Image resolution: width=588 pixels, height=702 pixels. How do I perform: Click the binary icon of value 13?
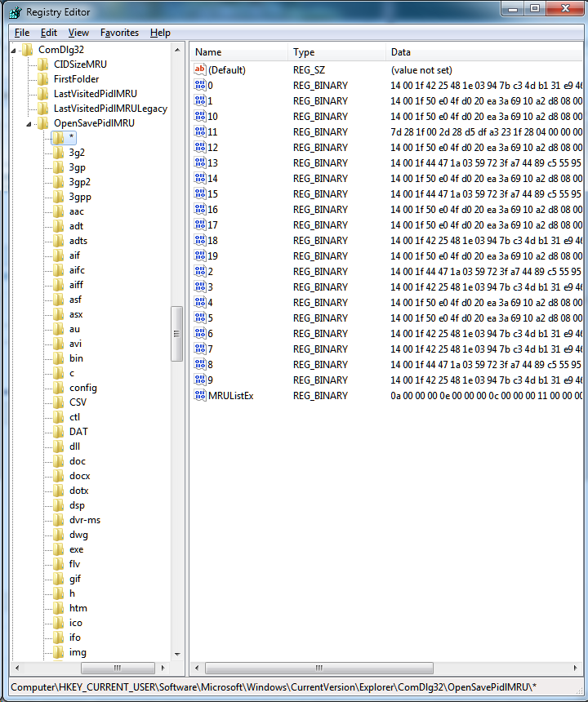coord(200,162)
